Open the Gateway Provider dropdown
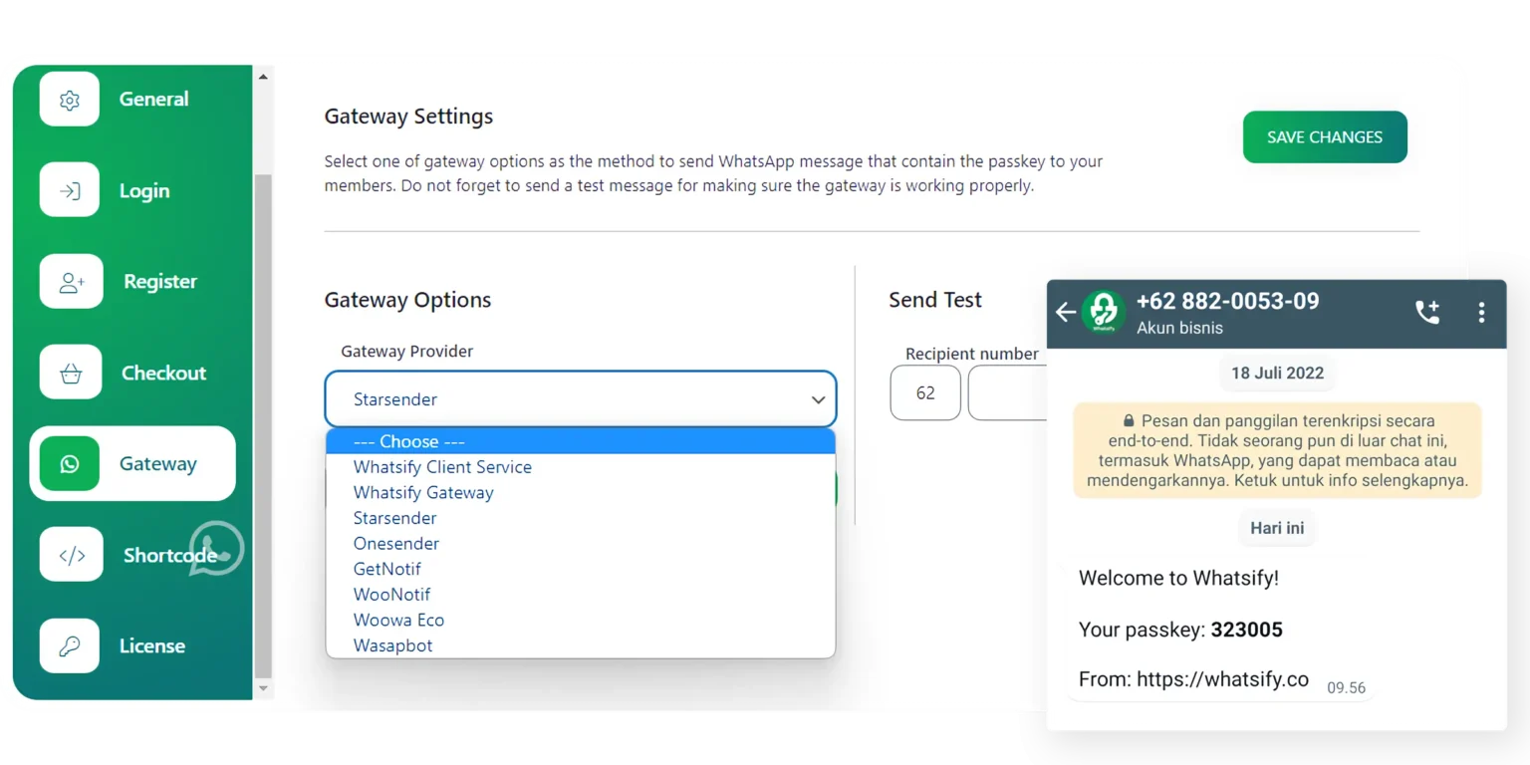1530x765 pixels. point(581,399)
